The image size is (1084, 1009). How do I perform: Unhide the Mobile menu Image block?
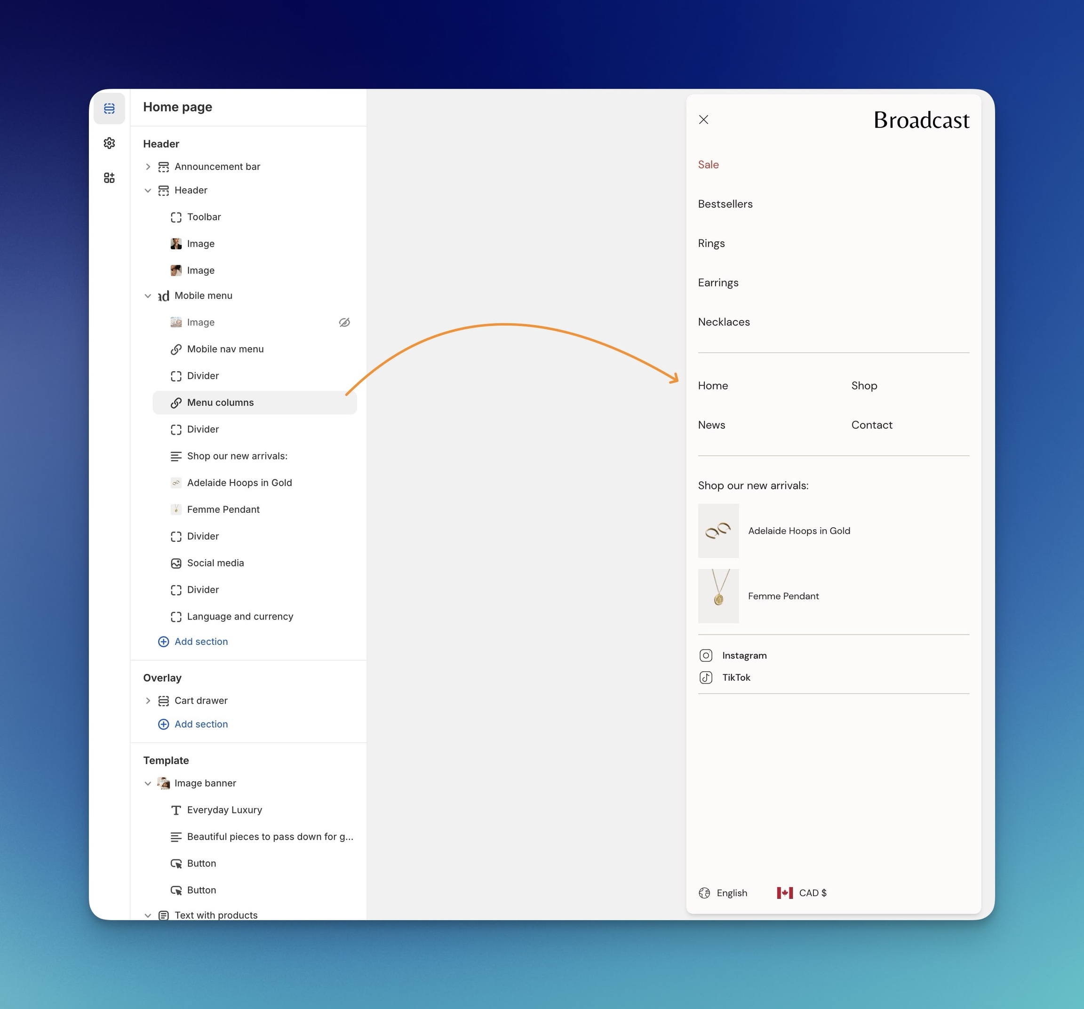(x=344, y=323)
